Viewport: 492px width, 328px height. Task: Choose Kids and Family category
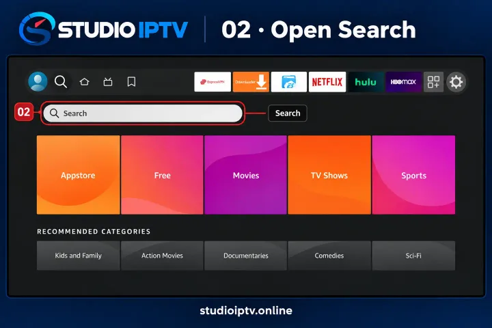[x=78, y=256]
